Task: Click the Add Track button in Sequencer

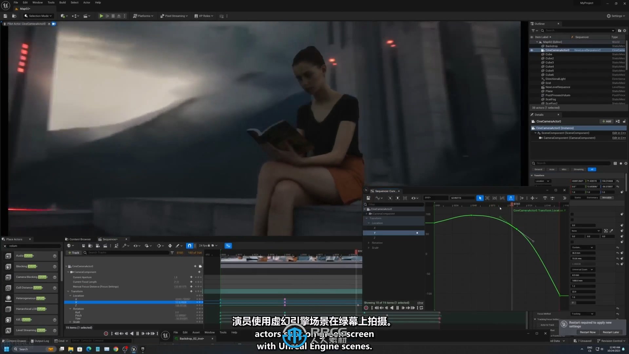Action: coord(74,253)
